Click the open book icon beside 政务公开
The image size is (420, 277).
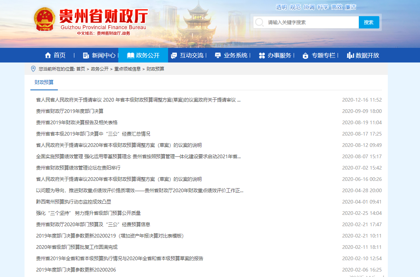[x=130, y=56]
